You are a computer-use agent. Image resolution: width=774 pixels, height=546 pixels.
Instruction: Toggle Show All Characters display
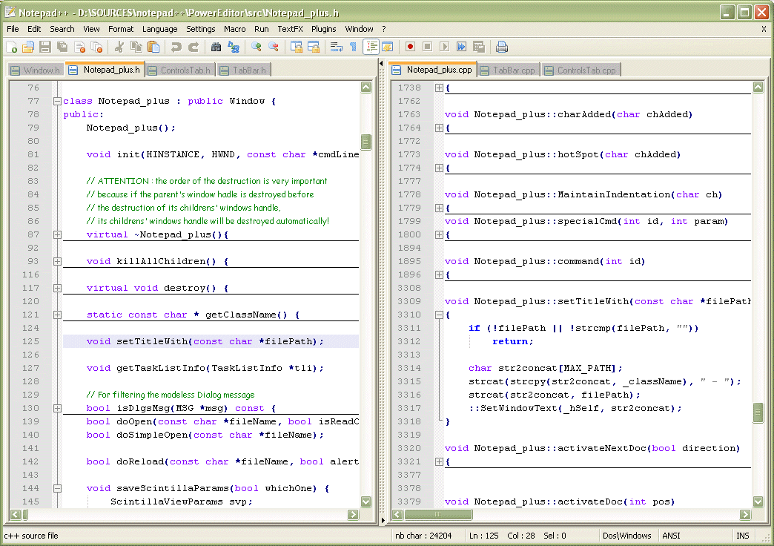354,46
